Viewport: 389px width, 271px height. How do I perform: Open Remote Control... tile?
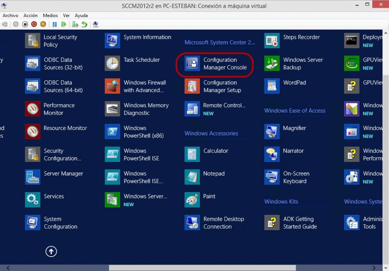(215, 109)
